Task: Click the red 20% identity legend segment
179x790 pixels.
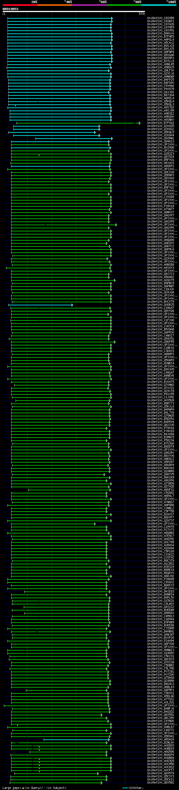Action: [20, 5]
